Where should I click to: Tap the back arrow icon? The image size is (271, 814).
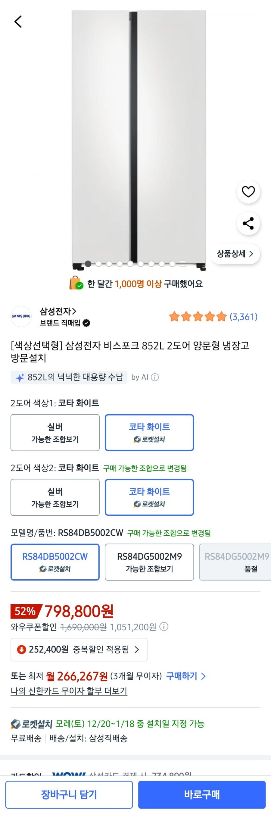18,22
